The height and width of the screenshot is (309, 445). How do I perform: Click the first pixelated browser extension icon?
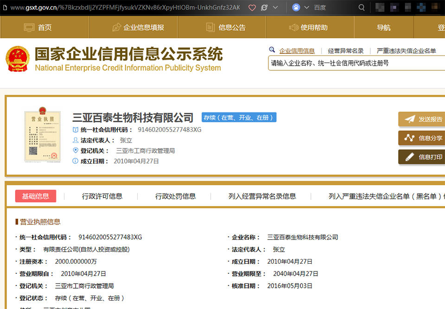[380, 7]
